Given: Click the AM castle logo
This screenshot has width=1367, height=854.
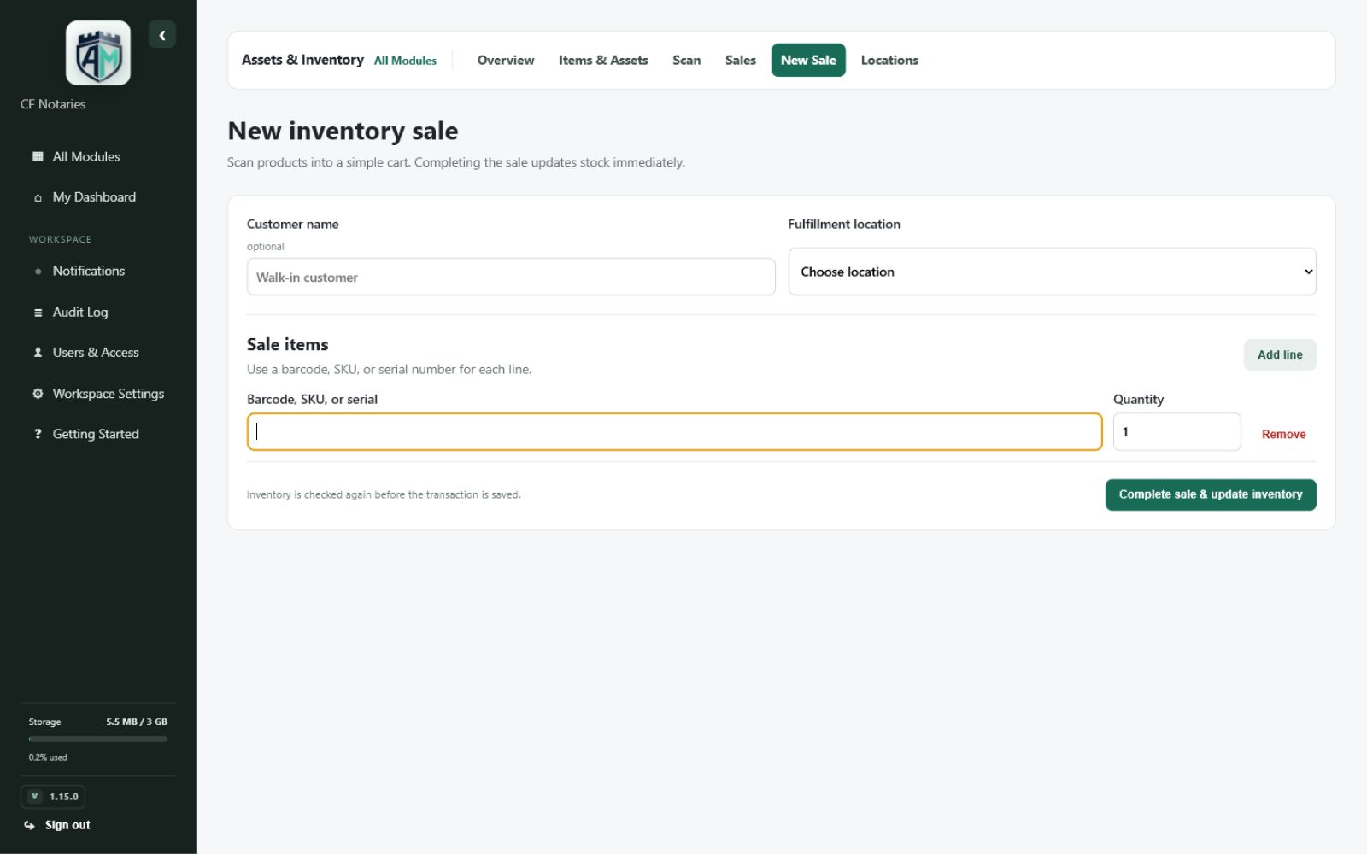Looking at the screenshot, I should (x=98, y=53).
